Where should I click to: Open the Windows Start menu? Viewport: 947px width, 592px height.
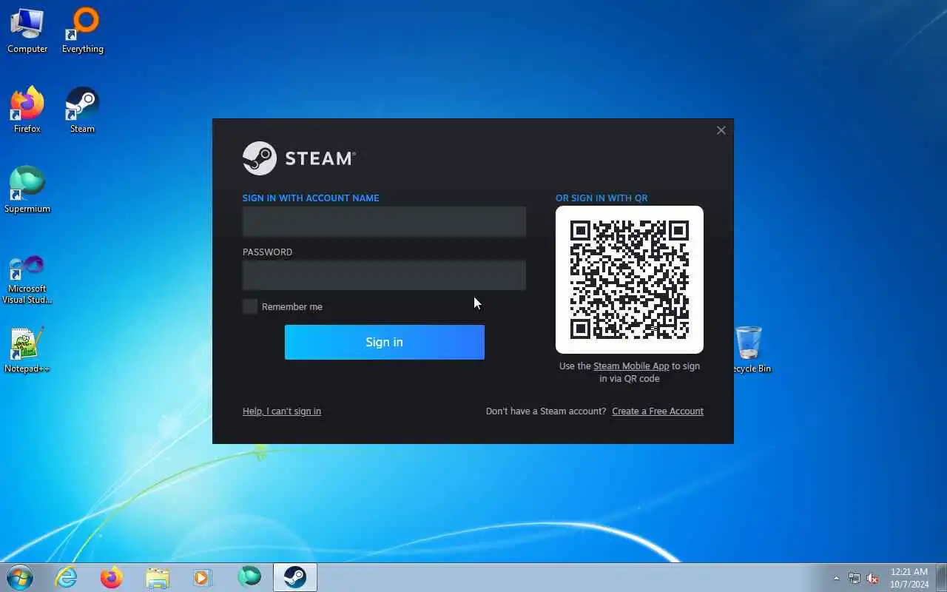click(x=20, y=577)
